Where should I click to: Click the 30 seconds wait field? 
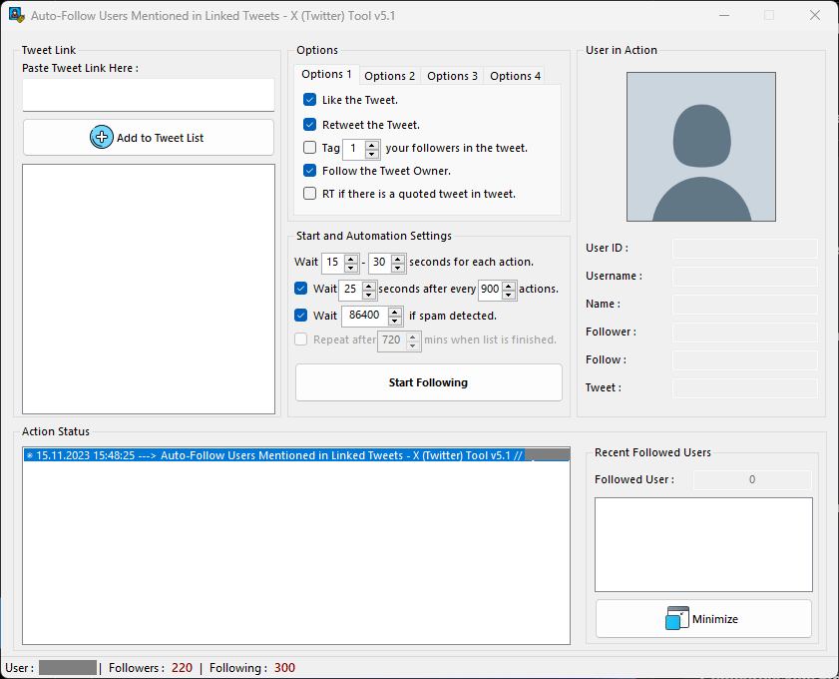click(380, 263)
